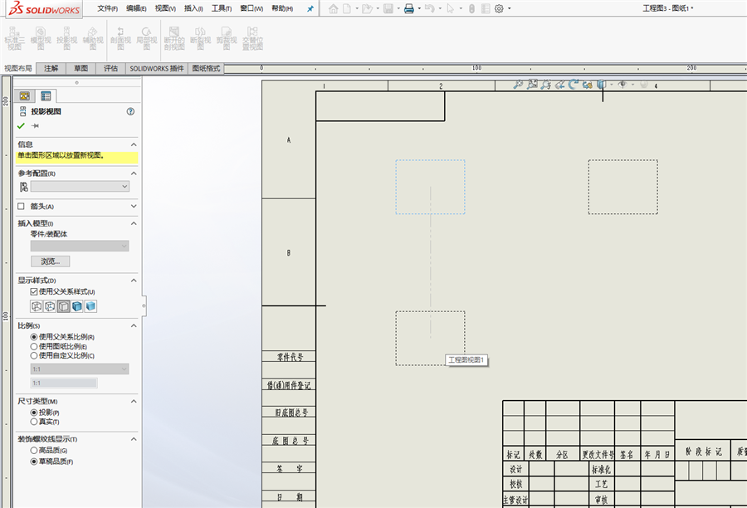Click the New document icon
The image size is (747, 508).
click(x=347, y=8)
